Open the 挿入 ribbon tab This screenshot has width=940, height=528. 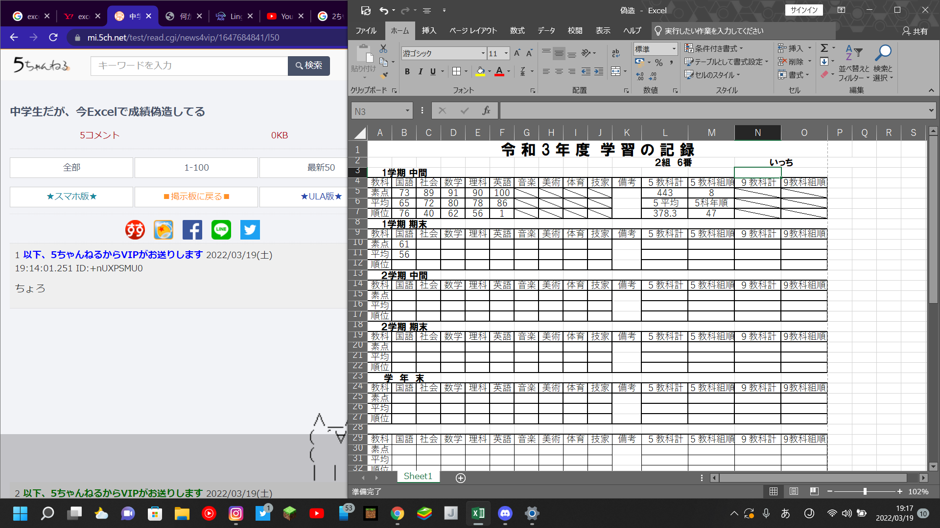click(428, 31)
